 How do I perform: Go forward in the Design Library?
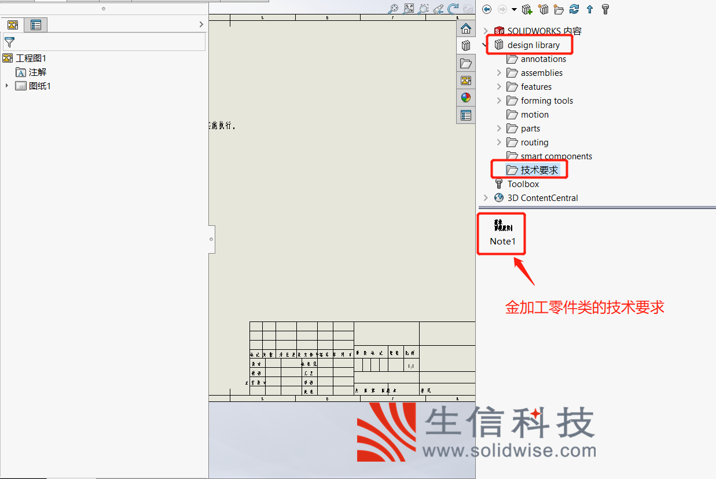[x=502, y=9]
